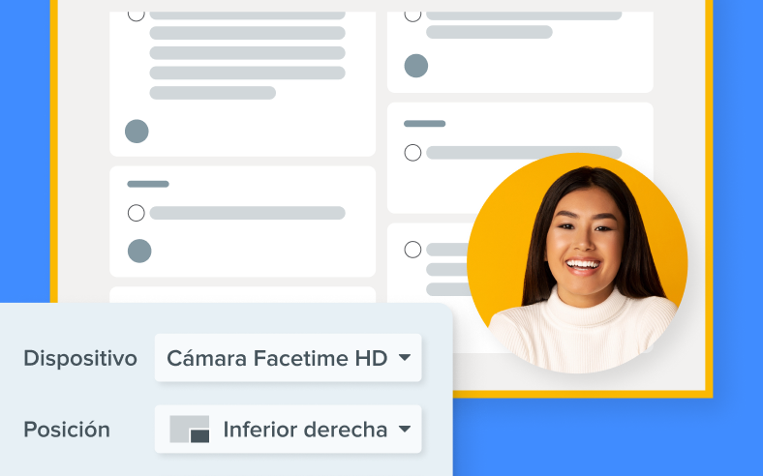763x476 pixels.
Task: Select radio button in middle-left card
Action: (x=137, y=213)
